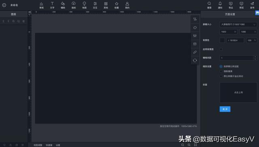Enable the 启用背景图 checkbox
The width and height of the screenshot is (259, 147).
pos(221,49)
